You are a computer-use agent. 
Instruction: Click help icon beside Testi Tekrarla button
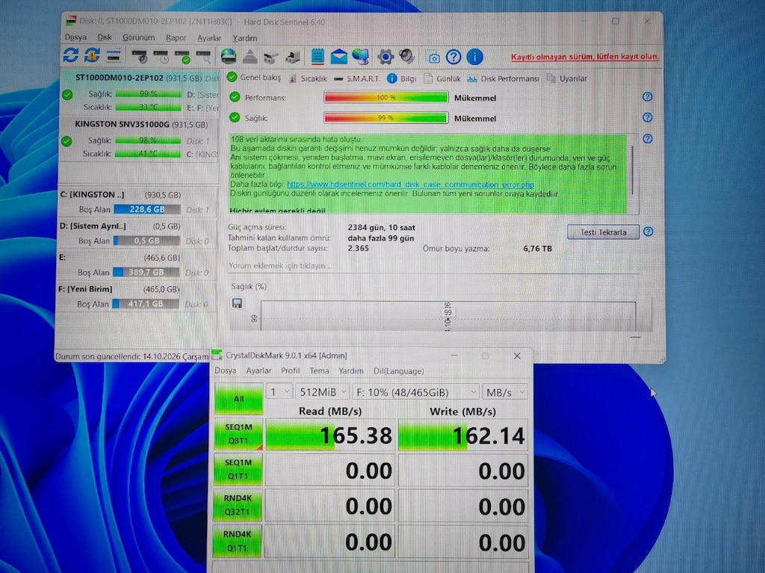[x=648, y=232]
